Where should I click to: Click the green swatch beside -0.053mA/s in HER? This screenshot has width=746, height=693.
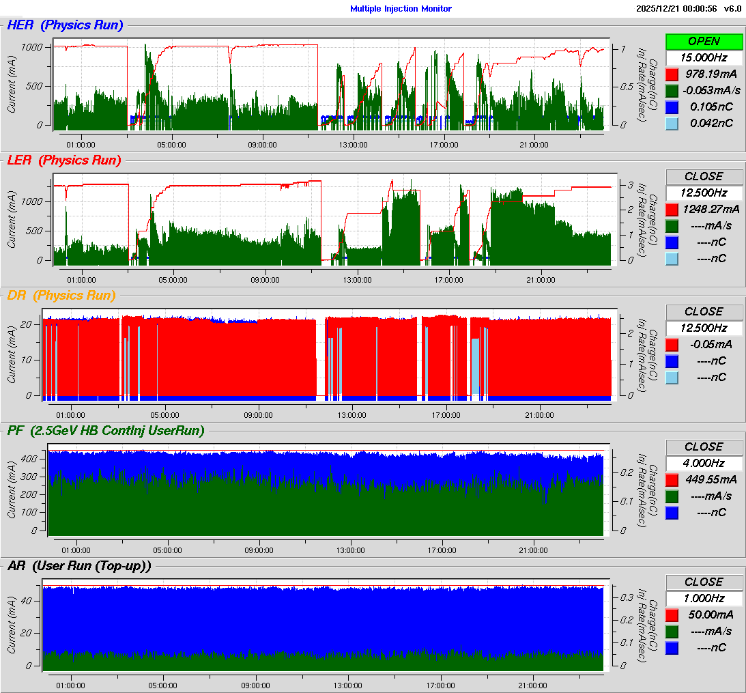tap(672, 90)
